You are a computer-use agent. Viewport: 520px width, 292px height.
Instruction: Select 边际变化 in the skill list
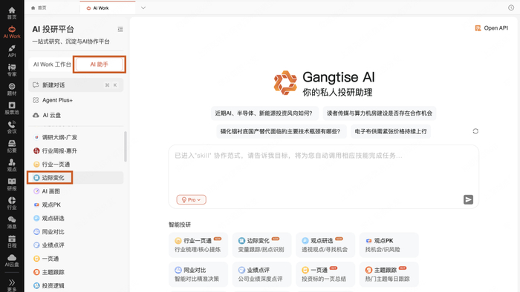(x=76, y=178)
